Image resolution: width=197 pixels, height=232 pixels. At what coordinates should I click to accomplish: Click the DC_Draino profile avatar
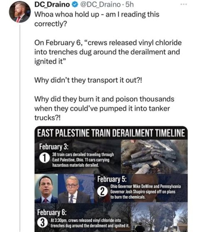(x=19, y=12)
